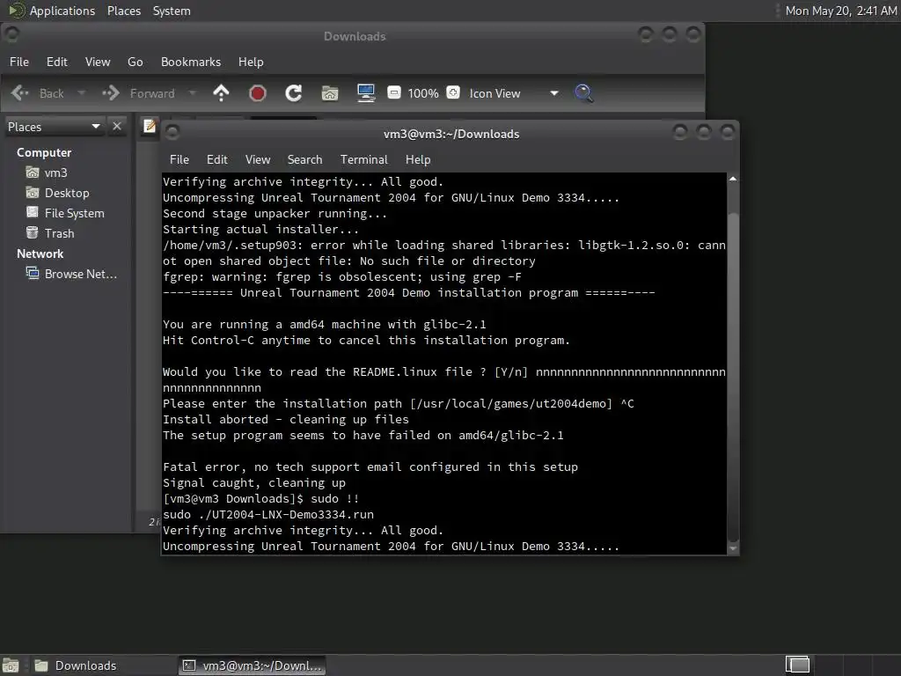Click the Applications menu logo icon

[16, 11]
